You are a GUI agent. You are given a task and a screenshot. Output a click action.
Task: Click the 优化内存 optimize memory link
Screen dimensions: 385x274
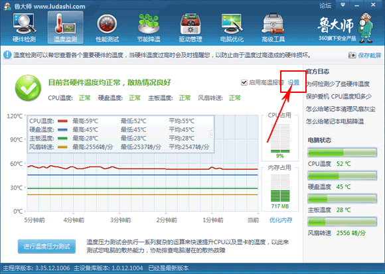[x=281, y=220]
